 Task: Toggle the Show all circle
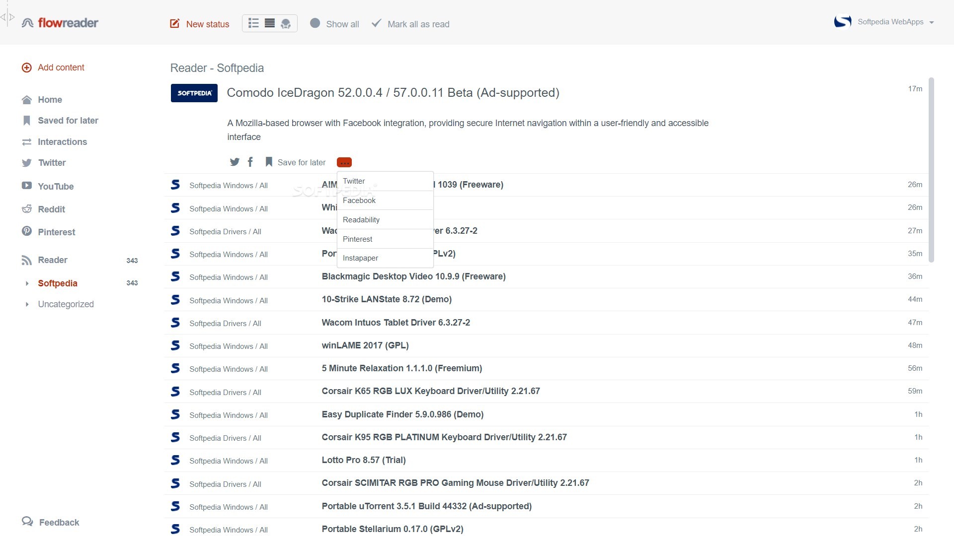tap(315, 23)
